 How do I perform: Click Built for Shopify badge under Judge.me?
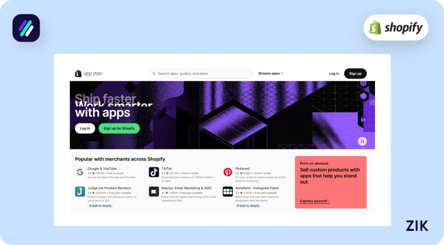click(100, 206)
